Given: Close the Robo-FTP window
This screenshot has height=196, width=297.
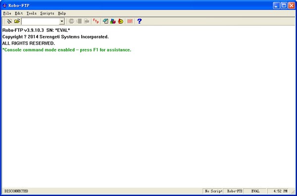Looking at the screenshot, I should click(x=292, y=5).
